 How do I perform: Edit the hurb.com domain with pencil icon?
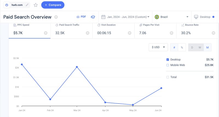pos(27,5)
